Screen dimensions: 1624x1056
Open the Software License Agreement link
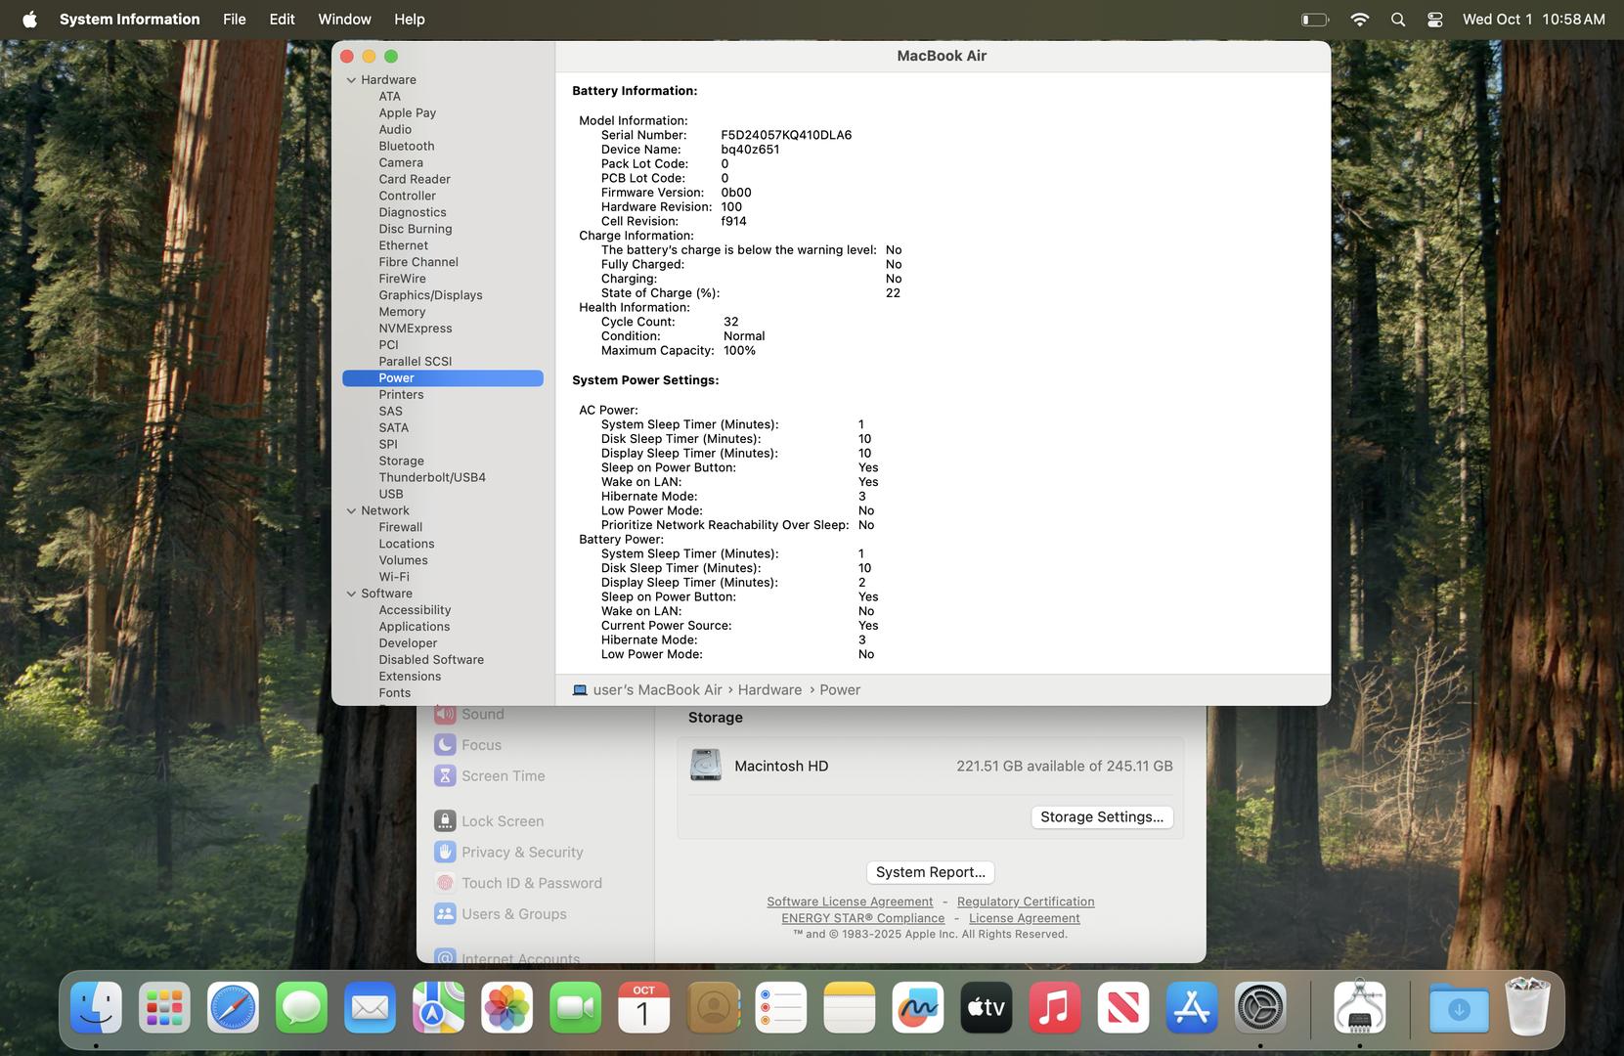click(x=849, y=902)
